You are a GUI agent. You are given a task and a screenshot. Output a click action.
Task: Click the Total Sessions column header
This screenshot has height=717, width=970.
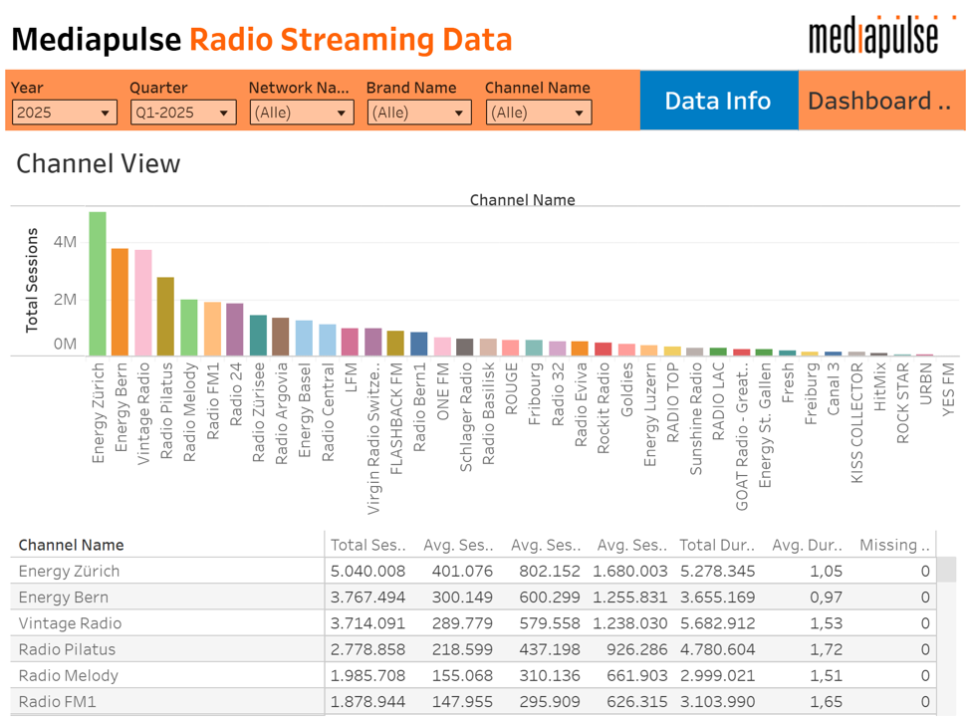tap(368, 545)
